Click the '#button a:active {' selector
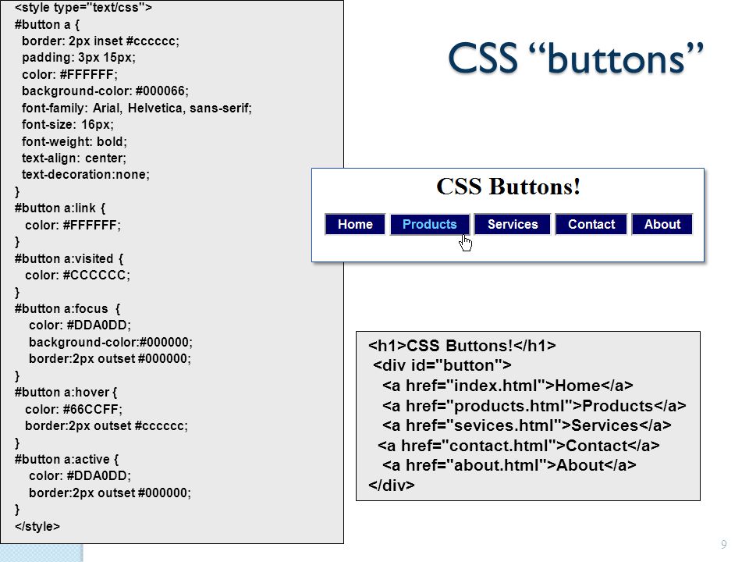 (x=66, y=459)
